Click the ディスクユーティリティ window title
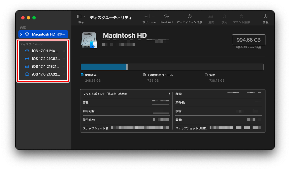 (111, 18)
